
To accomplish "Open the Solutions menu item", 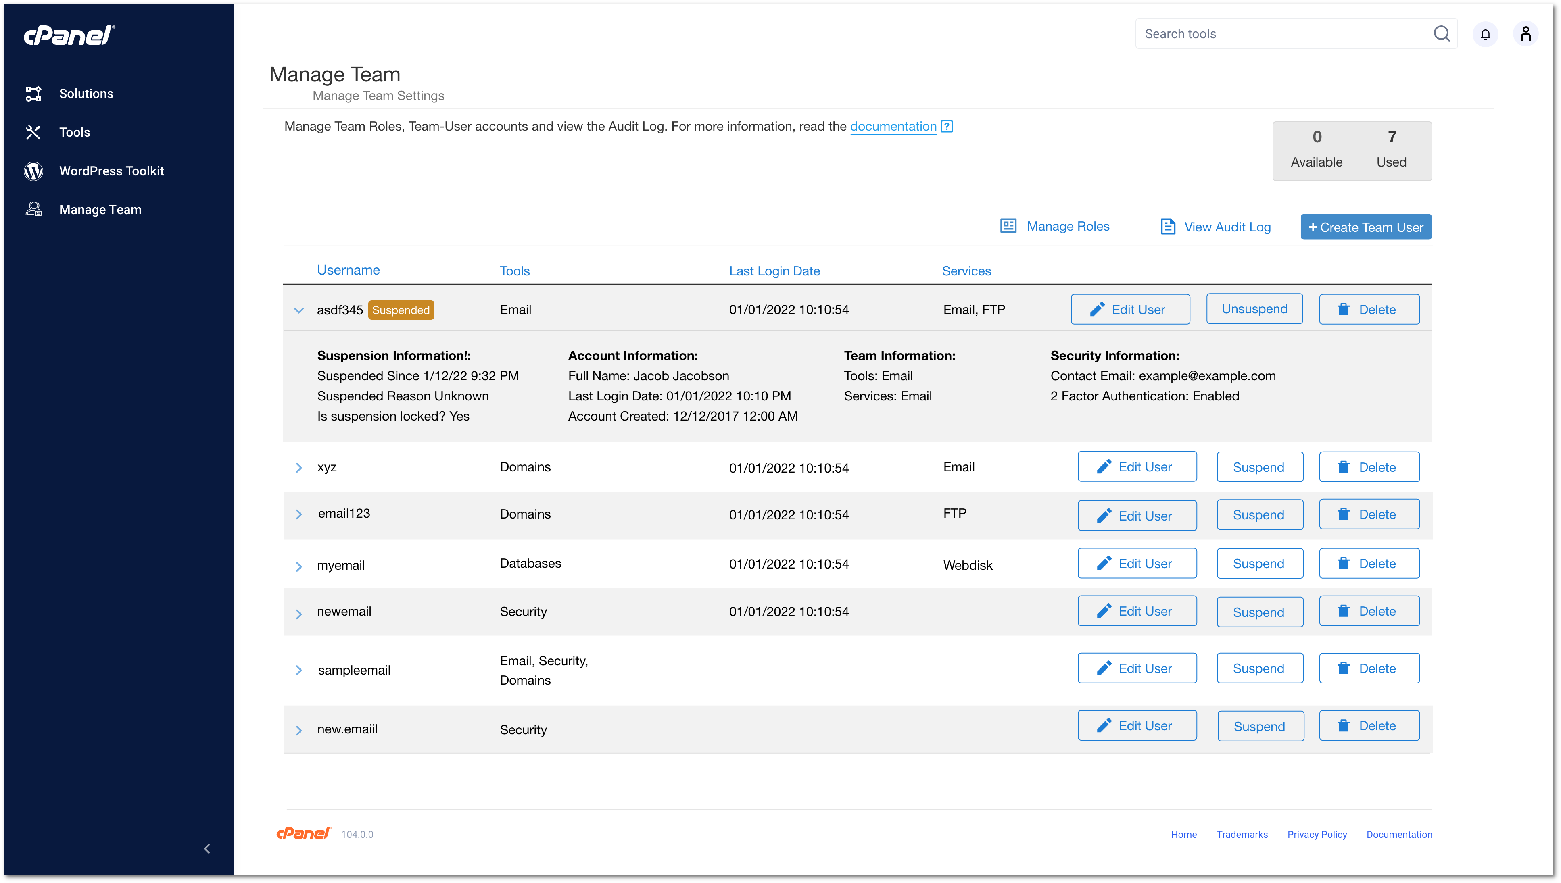I will click(86, 94).
